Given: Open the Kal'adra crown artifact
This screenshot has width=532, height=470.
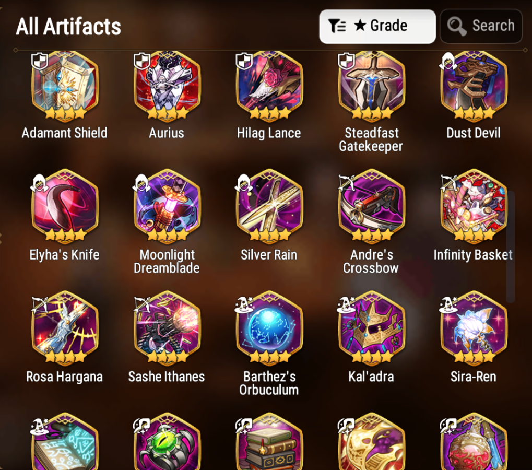Looking at the screenshot, I should click(372, 328).
